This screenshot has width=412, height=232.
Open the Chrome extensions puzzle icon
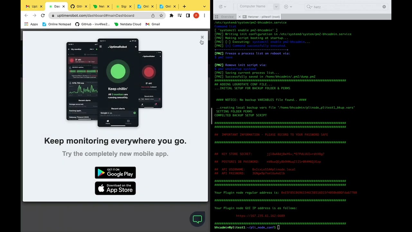pos(171,15)
